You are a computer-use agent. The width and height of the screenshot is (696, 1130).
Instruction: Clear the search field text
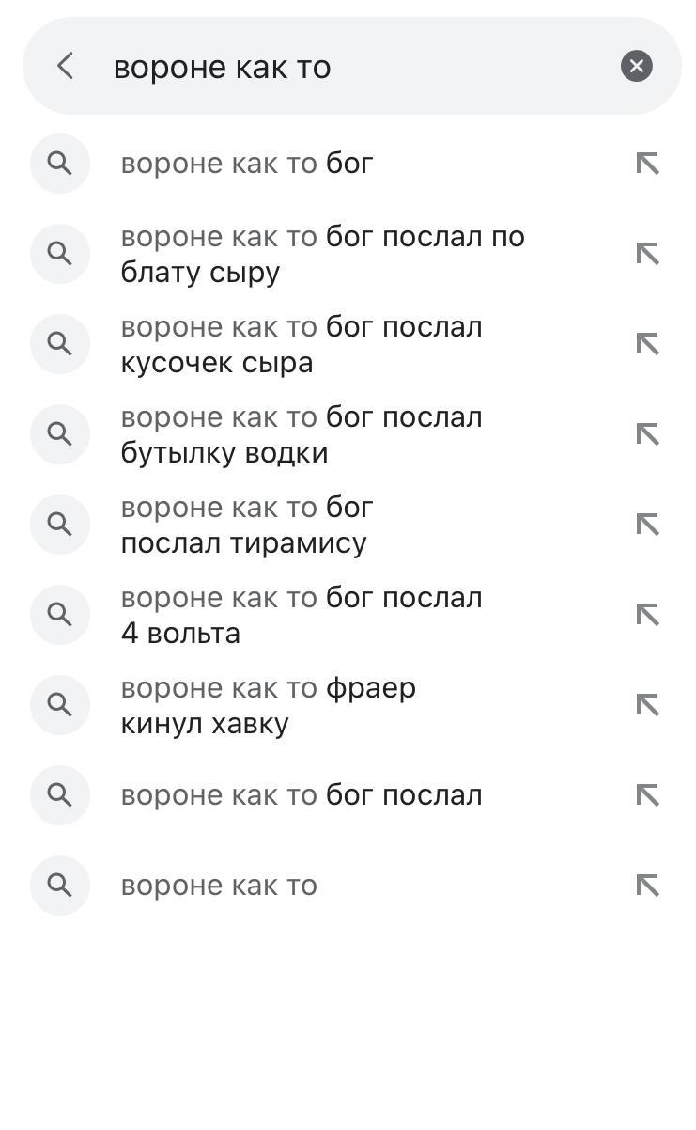tap(636, 66)
